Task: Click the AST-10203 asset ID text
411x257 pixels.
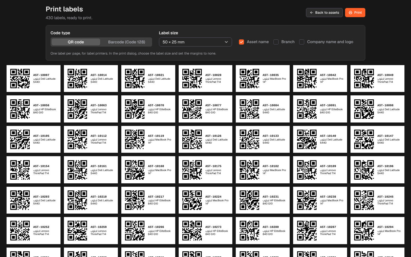Action: (x=41, y=197)
